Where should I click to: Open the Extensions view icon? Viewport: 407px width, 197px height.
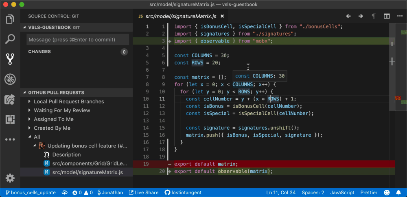pyautogui.click(x=10, y=119)
